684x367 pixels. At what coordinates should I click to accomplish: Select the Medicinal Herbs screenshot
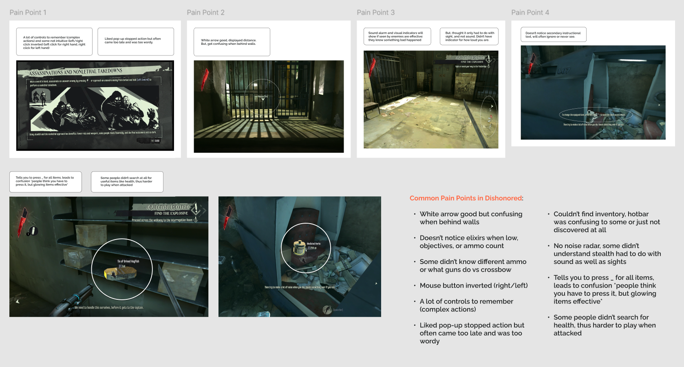tap(300, 257)
